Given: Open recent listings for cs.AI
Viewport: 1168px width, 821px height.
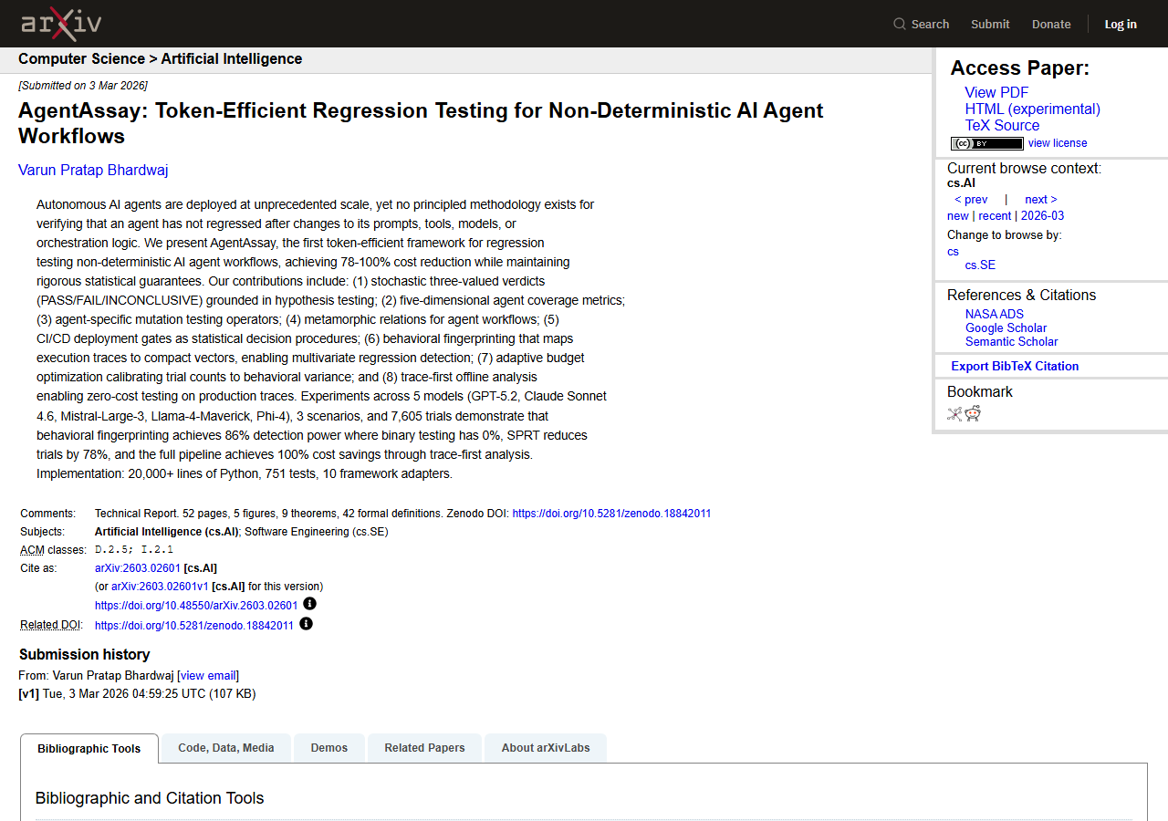Looking at the screenshot, I should pyautogui.click(x=995, y=216).
